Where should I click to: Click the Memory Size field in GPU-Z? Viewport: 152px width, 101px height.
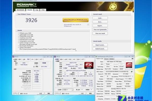coord(109,86)
